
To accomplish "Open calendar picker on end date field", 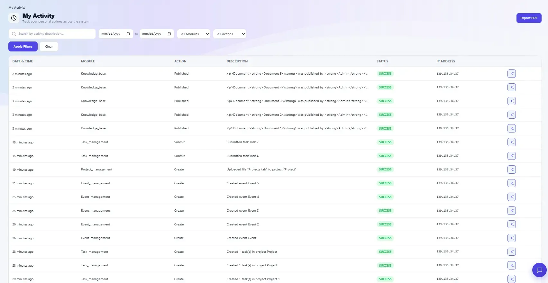I will click(x=169, y=34).
